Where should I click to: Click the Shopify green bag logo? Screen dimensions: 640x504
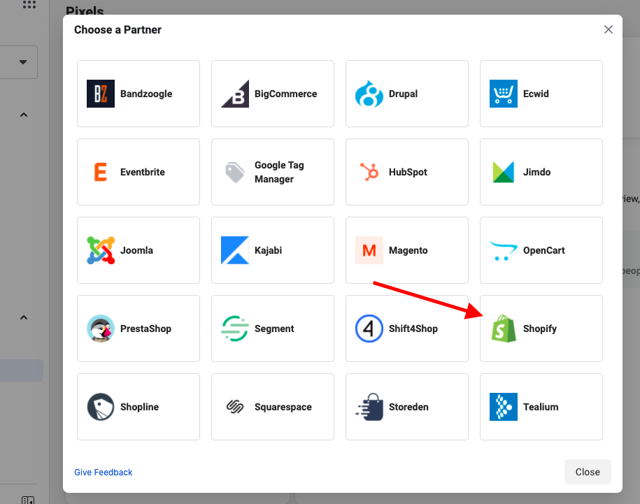pos(504,329)
